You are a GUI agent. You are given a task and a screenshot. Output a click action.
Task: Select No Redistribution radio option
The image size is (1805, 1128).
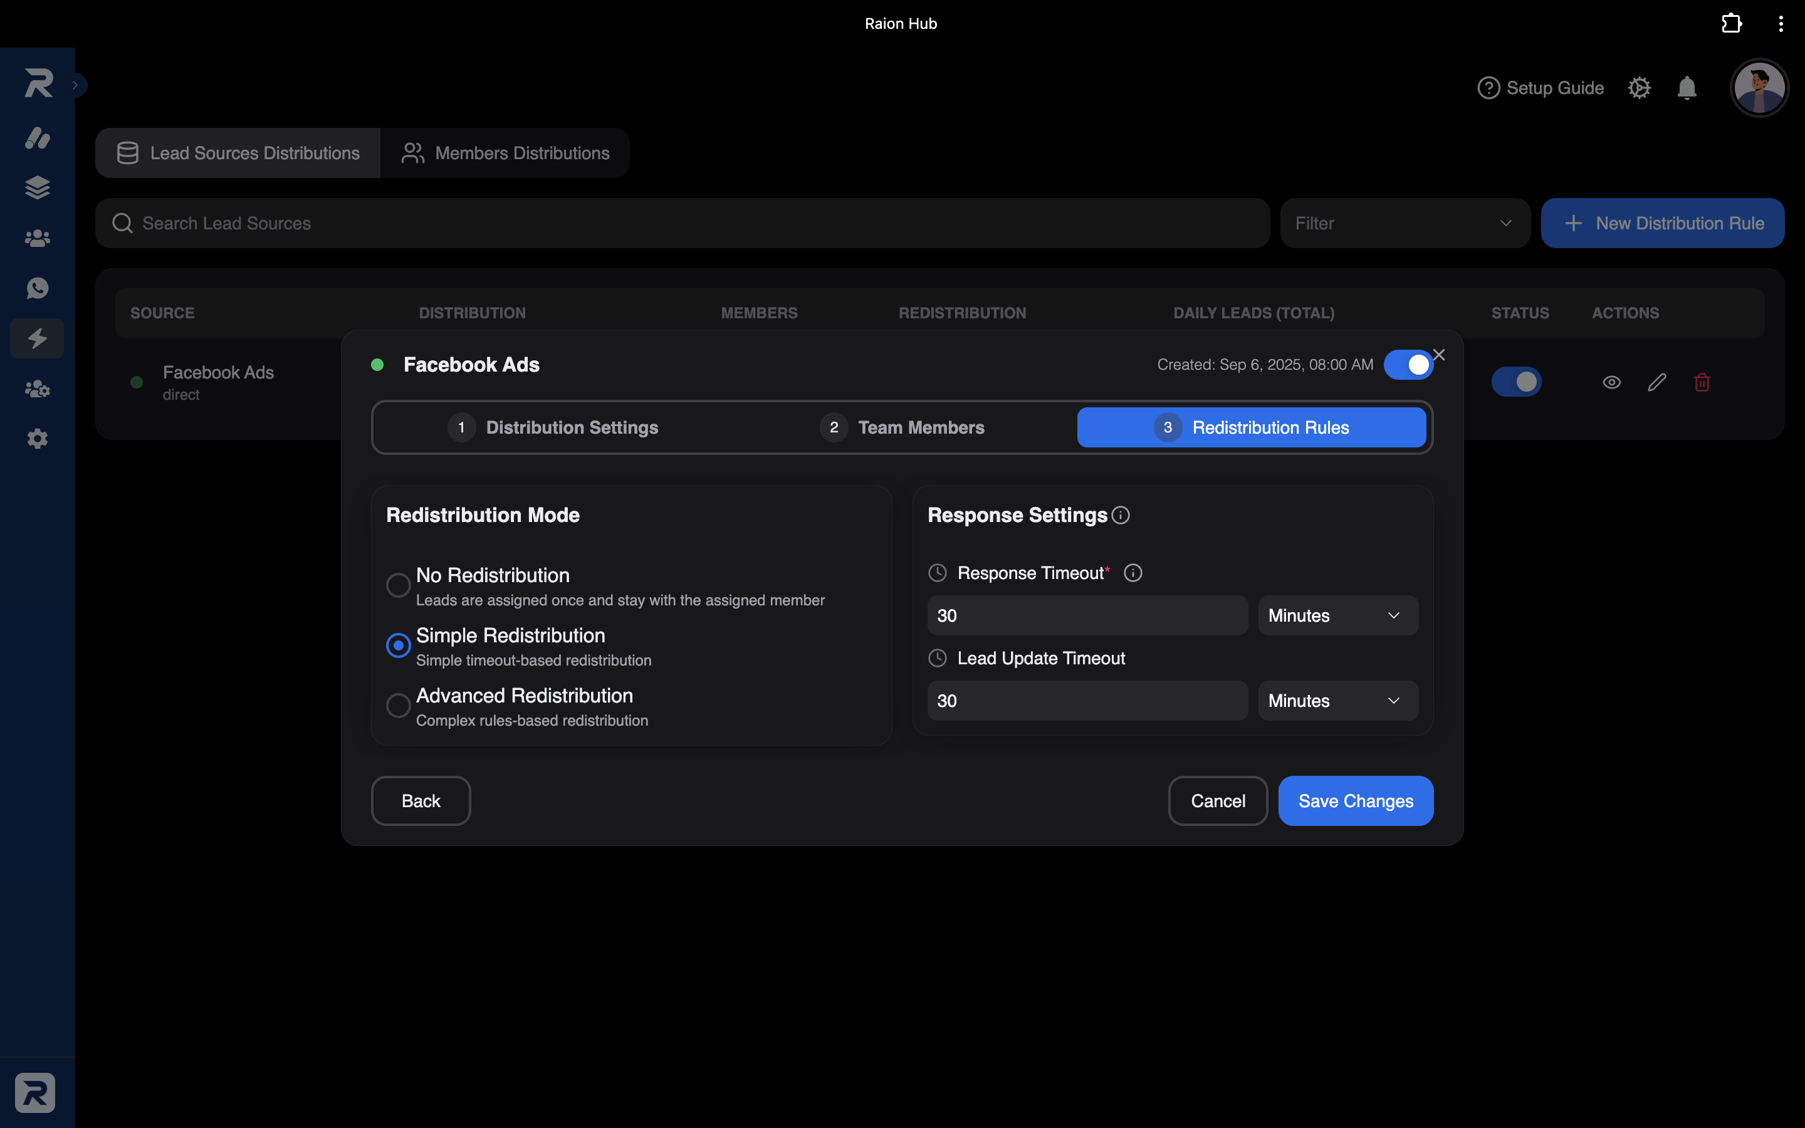399,585
